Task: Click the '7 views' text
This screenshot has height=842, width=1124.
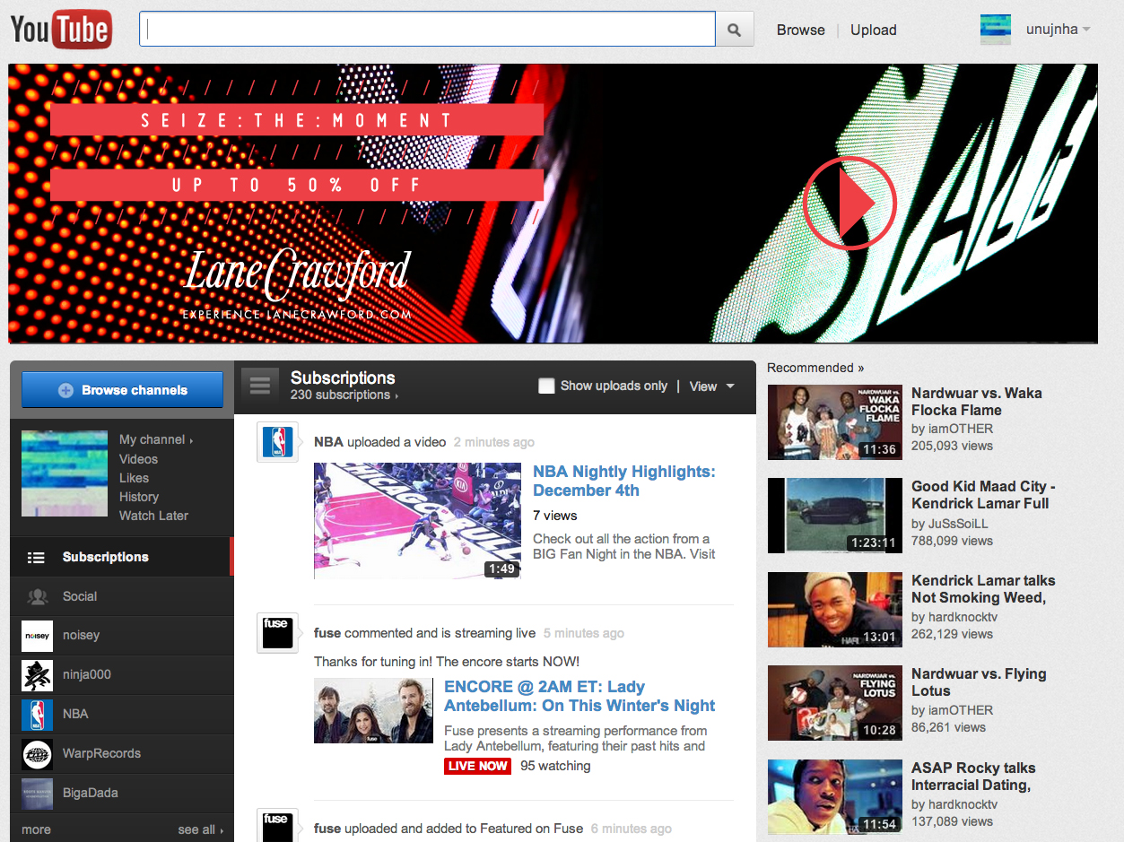Action: (x=555, y=516)
